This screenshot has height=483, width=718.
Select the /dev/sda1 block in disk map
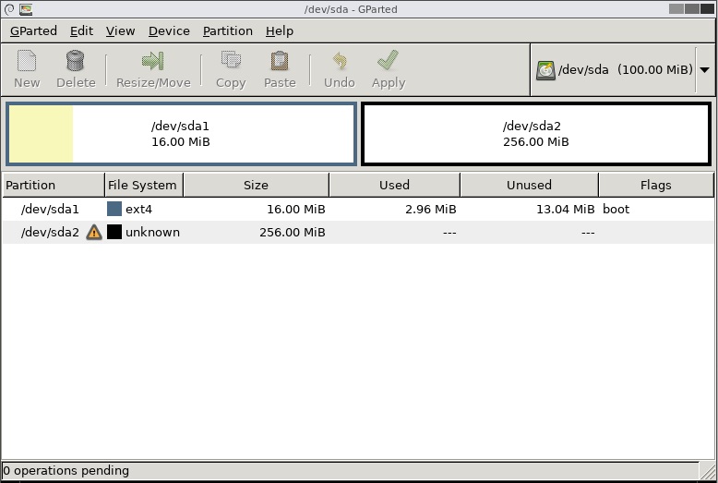(181, 134)
